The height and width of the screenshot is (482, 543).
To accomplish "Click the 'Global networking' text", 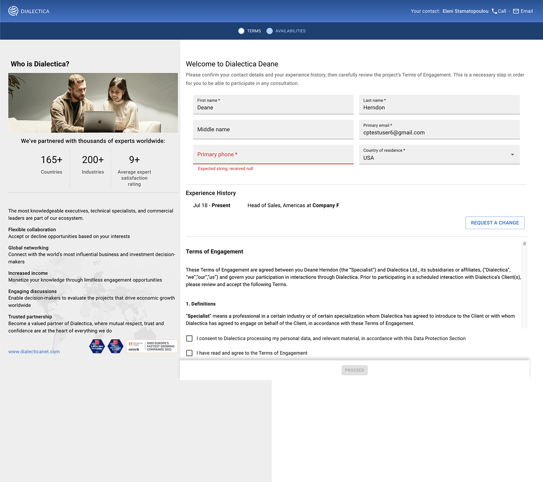I will point(28,248).
